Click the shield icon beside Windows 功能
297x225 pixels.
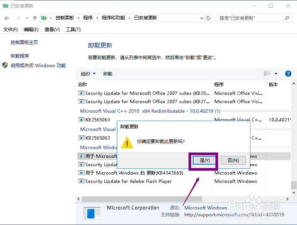tap(5, 65)
